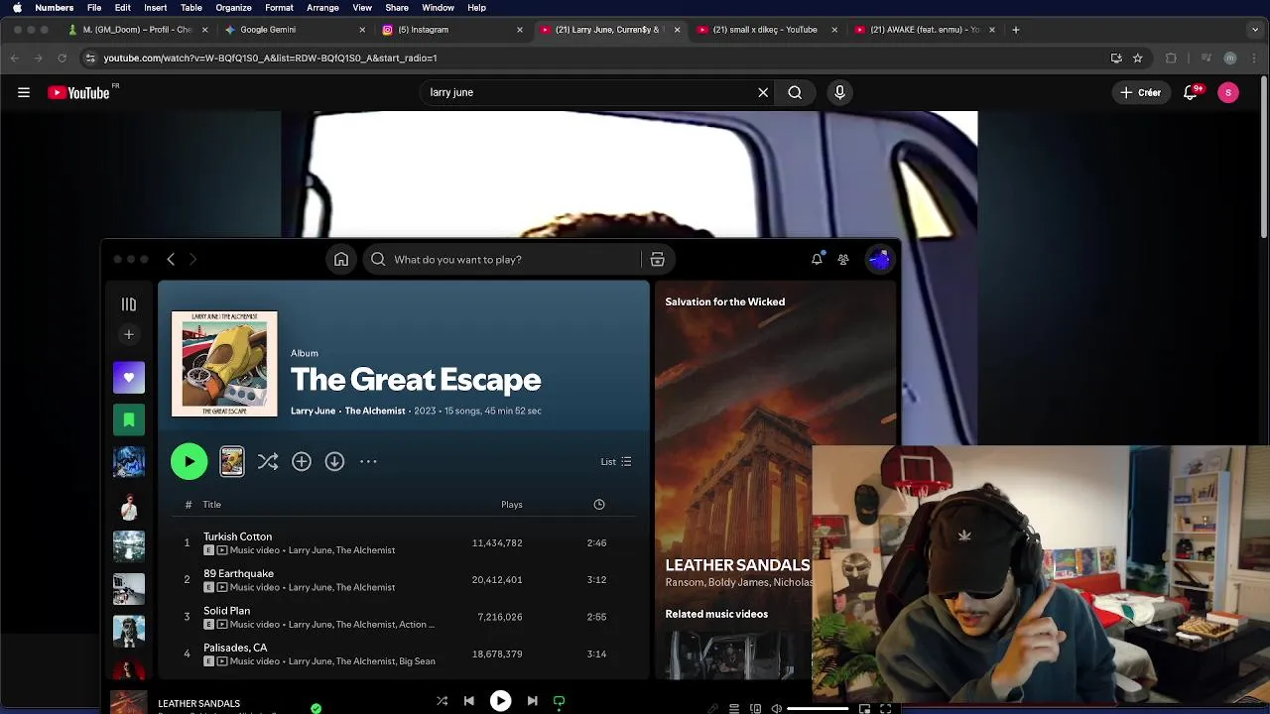Enter Spotify full screen mode
The image size is (1270, 714).
pos(886,708)
